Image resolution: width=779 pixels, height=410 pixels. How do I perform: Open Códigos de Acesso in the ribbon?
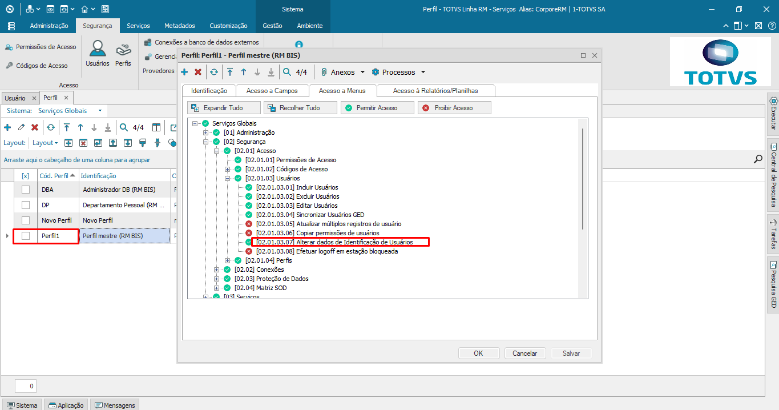point(37,66)
